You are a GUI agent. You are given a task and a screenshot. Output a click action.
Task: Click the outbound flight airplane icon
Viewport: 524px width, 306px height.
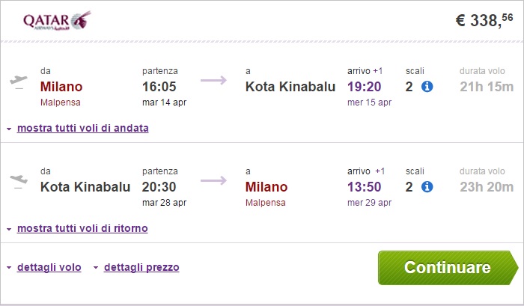pos(16,81)
